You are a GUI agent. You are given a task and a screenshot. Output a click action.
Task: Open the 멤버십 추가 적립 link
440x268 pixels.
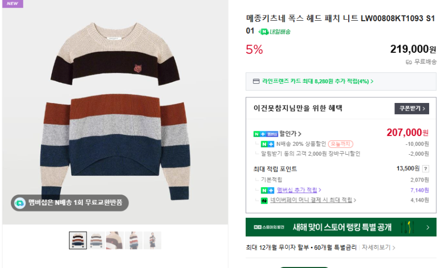[x=299, y=190]
